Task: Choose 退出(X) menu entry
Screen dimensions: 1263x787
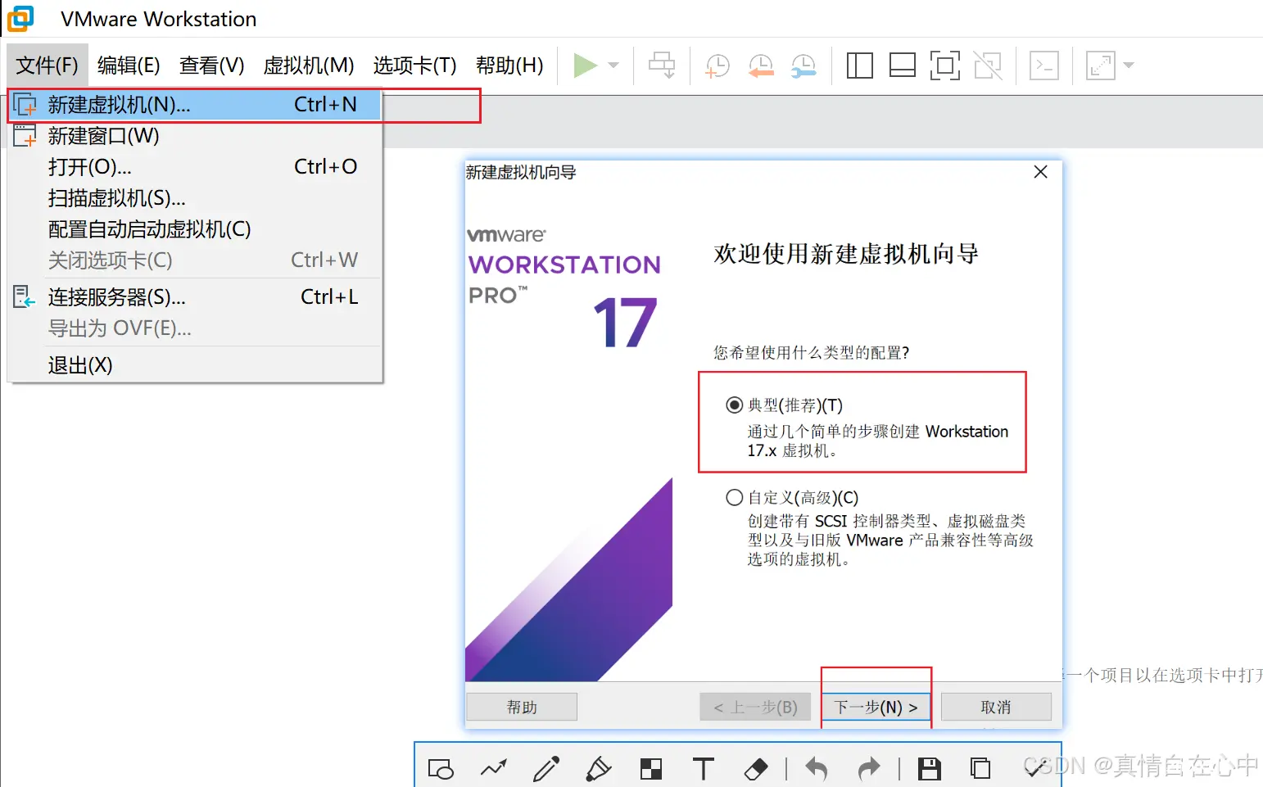Action: pos(195,365)
